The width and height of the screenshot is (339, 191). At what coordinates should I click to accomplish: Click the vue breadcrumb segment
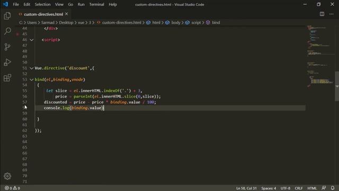(81, 22)
